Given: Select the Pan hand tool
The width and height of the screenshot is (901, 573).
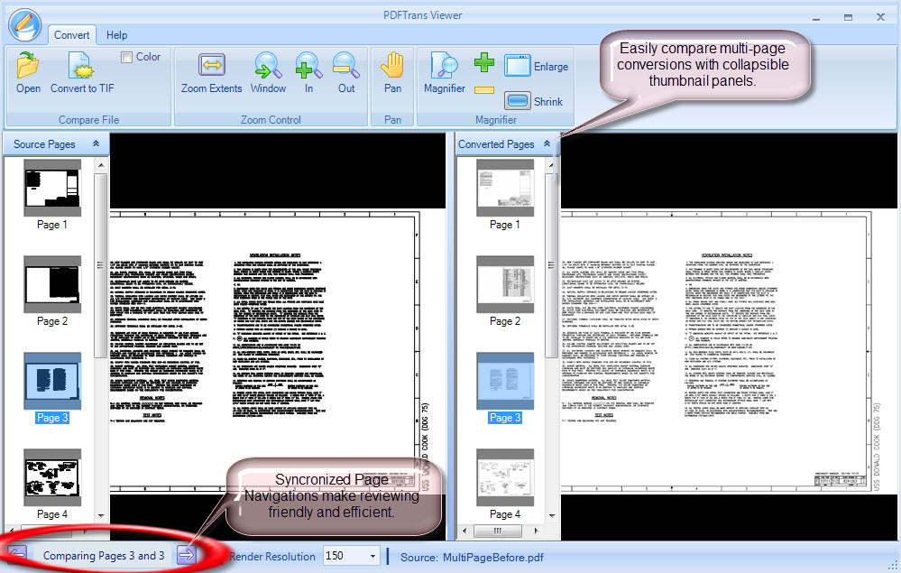Looking at the screenshot, I should [392, 65].
